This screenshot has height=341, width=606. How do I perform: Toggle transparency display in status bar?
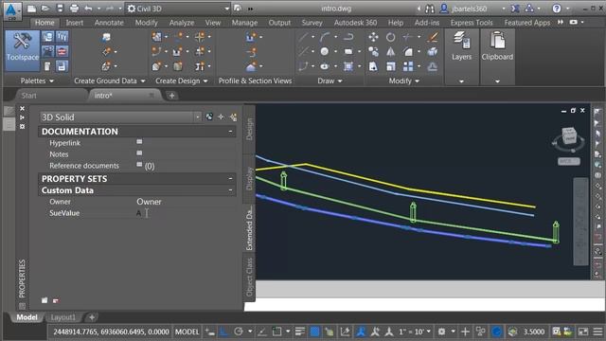pos(314,332)
